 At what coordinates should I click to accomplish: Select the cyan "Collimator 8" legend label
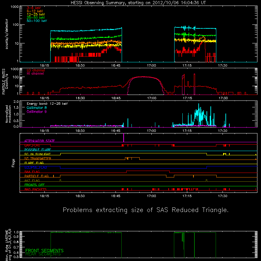tap(37, 108)
